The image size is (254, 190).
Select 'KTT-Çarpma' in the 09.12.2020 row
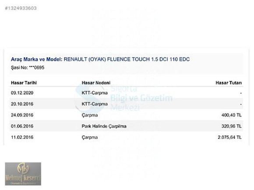95,93
